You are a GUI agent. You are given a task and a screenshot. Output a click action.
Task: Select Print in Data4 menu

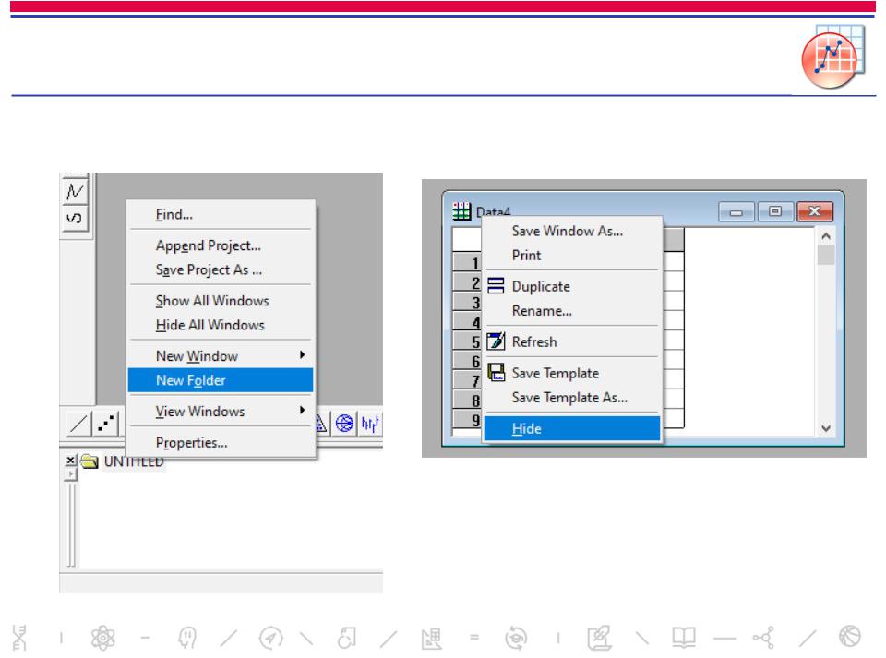click(527, 256)
